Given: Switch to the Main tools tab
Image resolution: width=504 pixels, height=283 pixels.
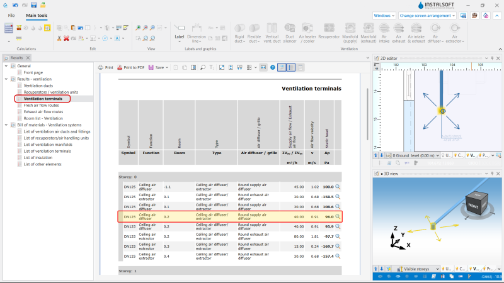Looking at the screenshot, I should pos(37,15).
